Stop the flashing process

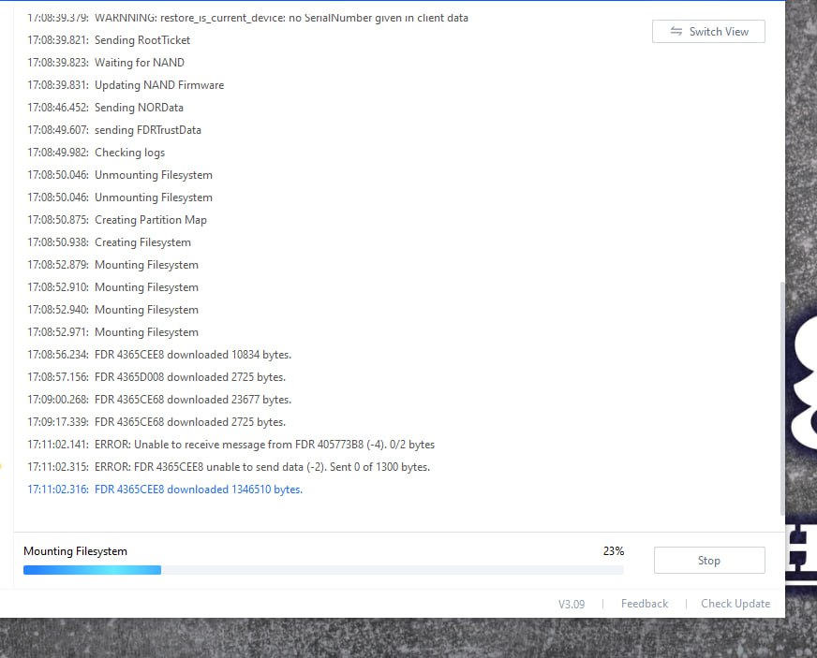pyautogui.click(x=709, y=560)
